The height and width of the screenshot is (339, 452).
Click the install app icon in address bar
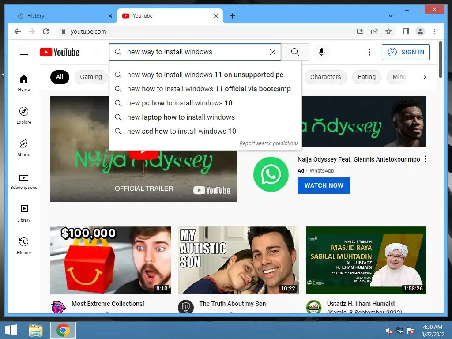(x=360, y=31)
